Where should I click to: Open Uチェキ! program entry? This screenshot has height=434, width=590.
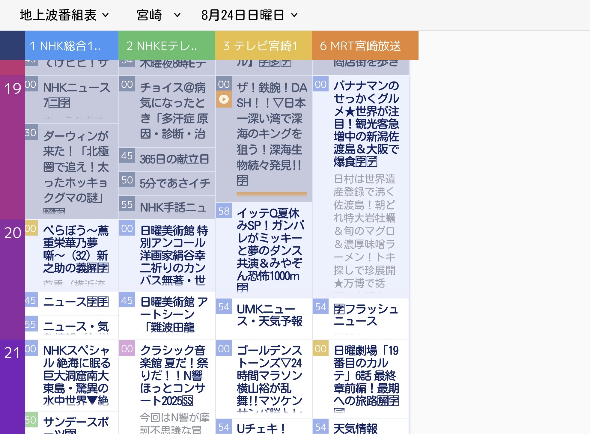[x=264, y=426]
